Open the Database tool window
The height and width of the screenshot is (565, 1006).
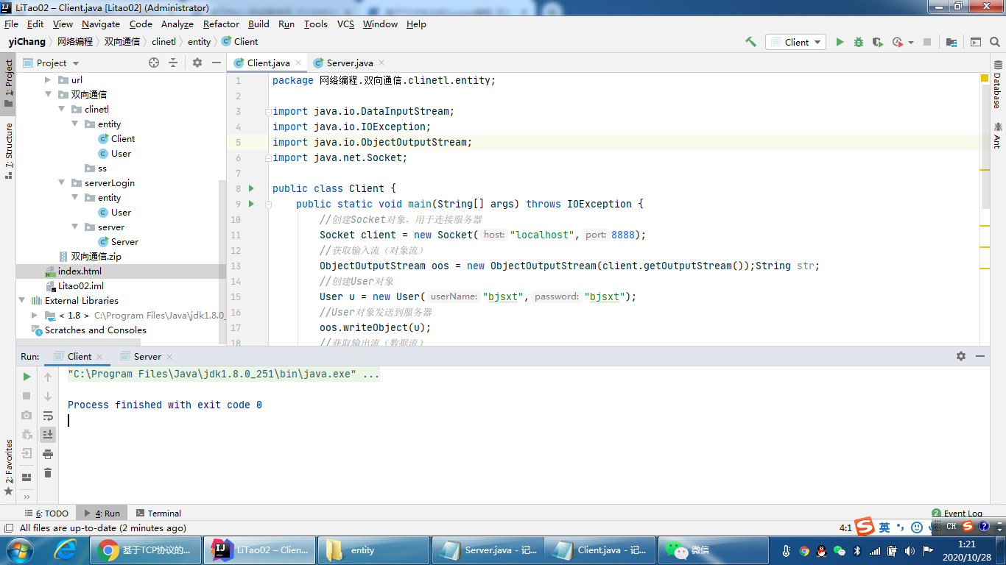(x=997, y=86)
